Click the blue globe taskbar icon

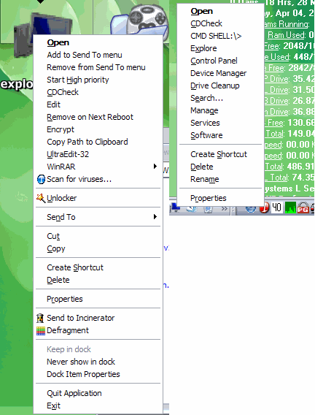tap(250, 209)
